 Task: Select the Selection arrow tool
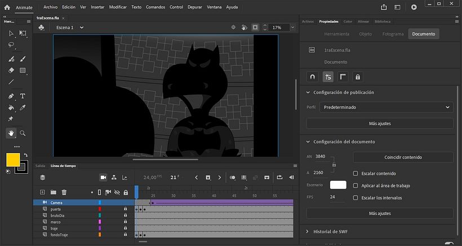pos(11,33)
